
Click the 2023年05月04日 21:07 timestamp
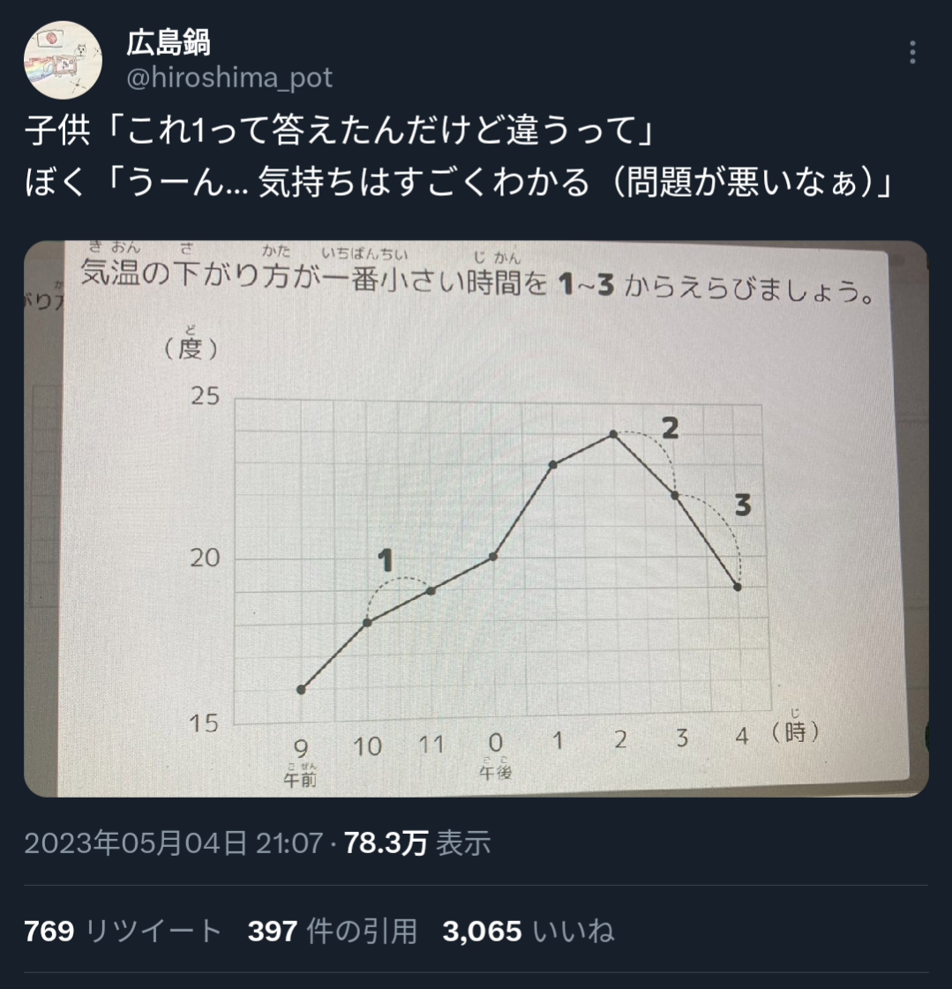tap(173, 843)
